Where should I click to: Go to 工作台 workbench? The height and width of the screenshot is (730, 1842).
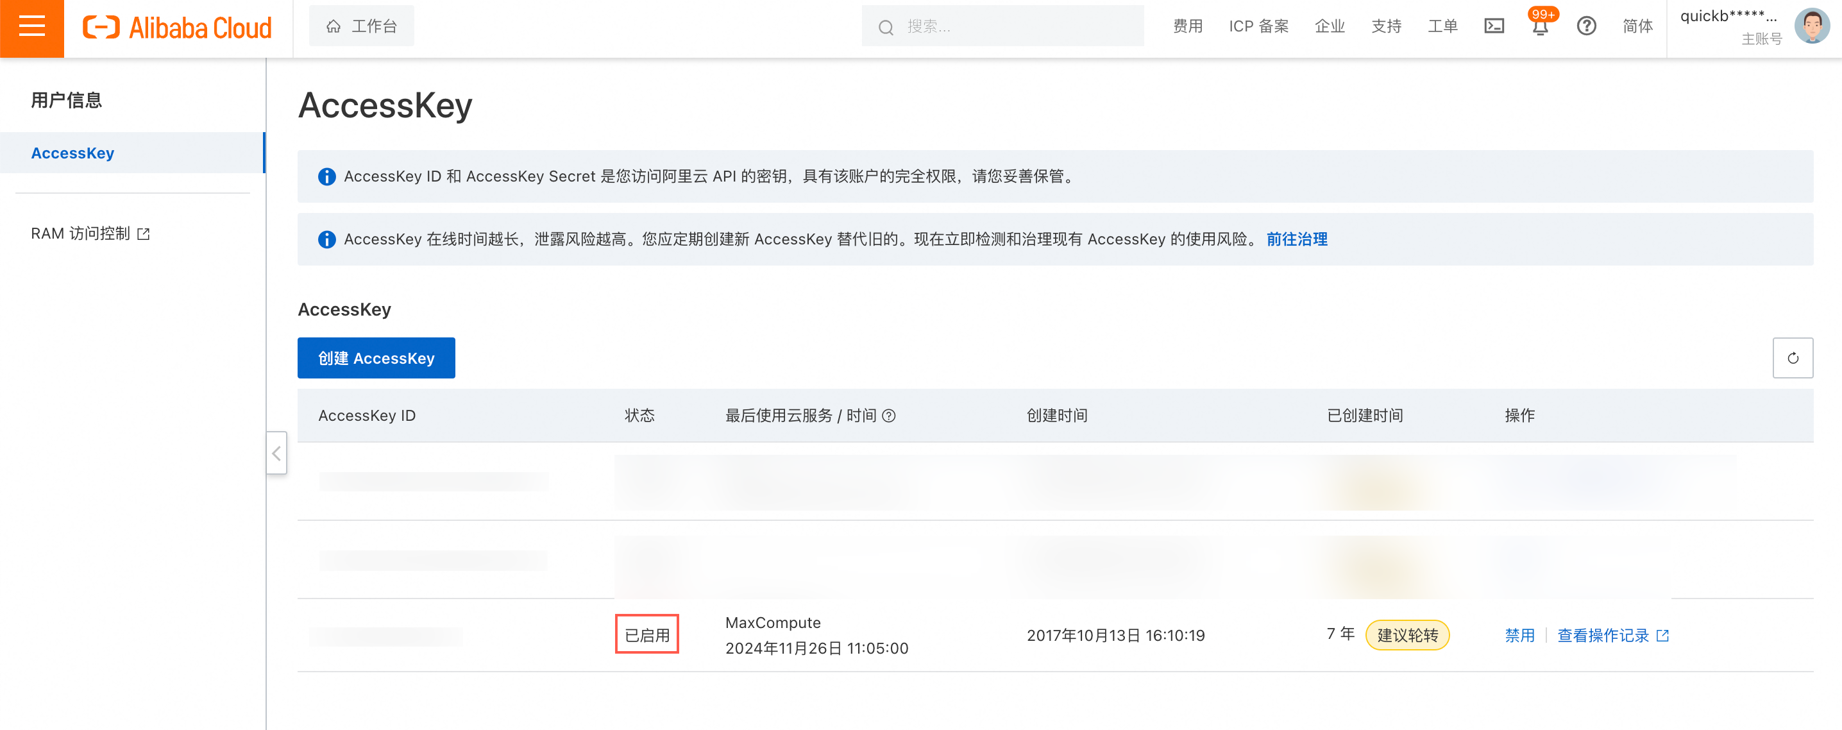[362, 26]
